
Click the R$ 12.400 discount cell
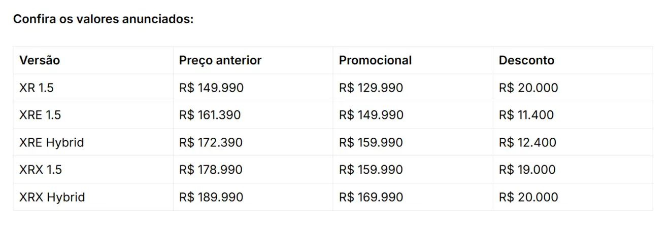pos(573,142)
